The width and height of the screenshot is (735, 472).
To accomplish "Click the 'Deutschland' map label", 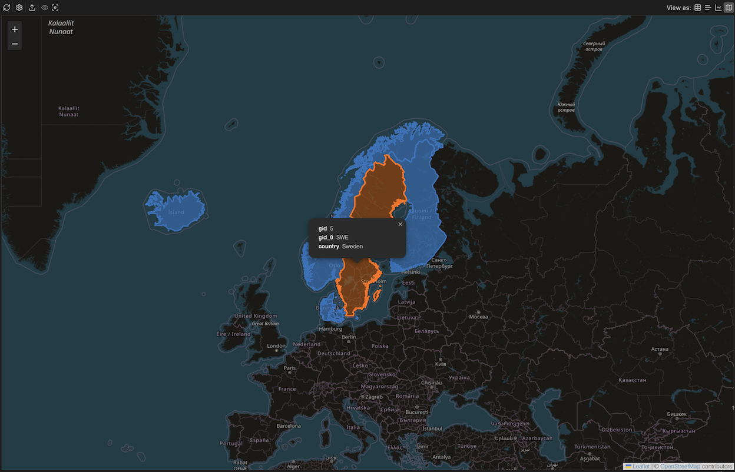I will [334, 354].
